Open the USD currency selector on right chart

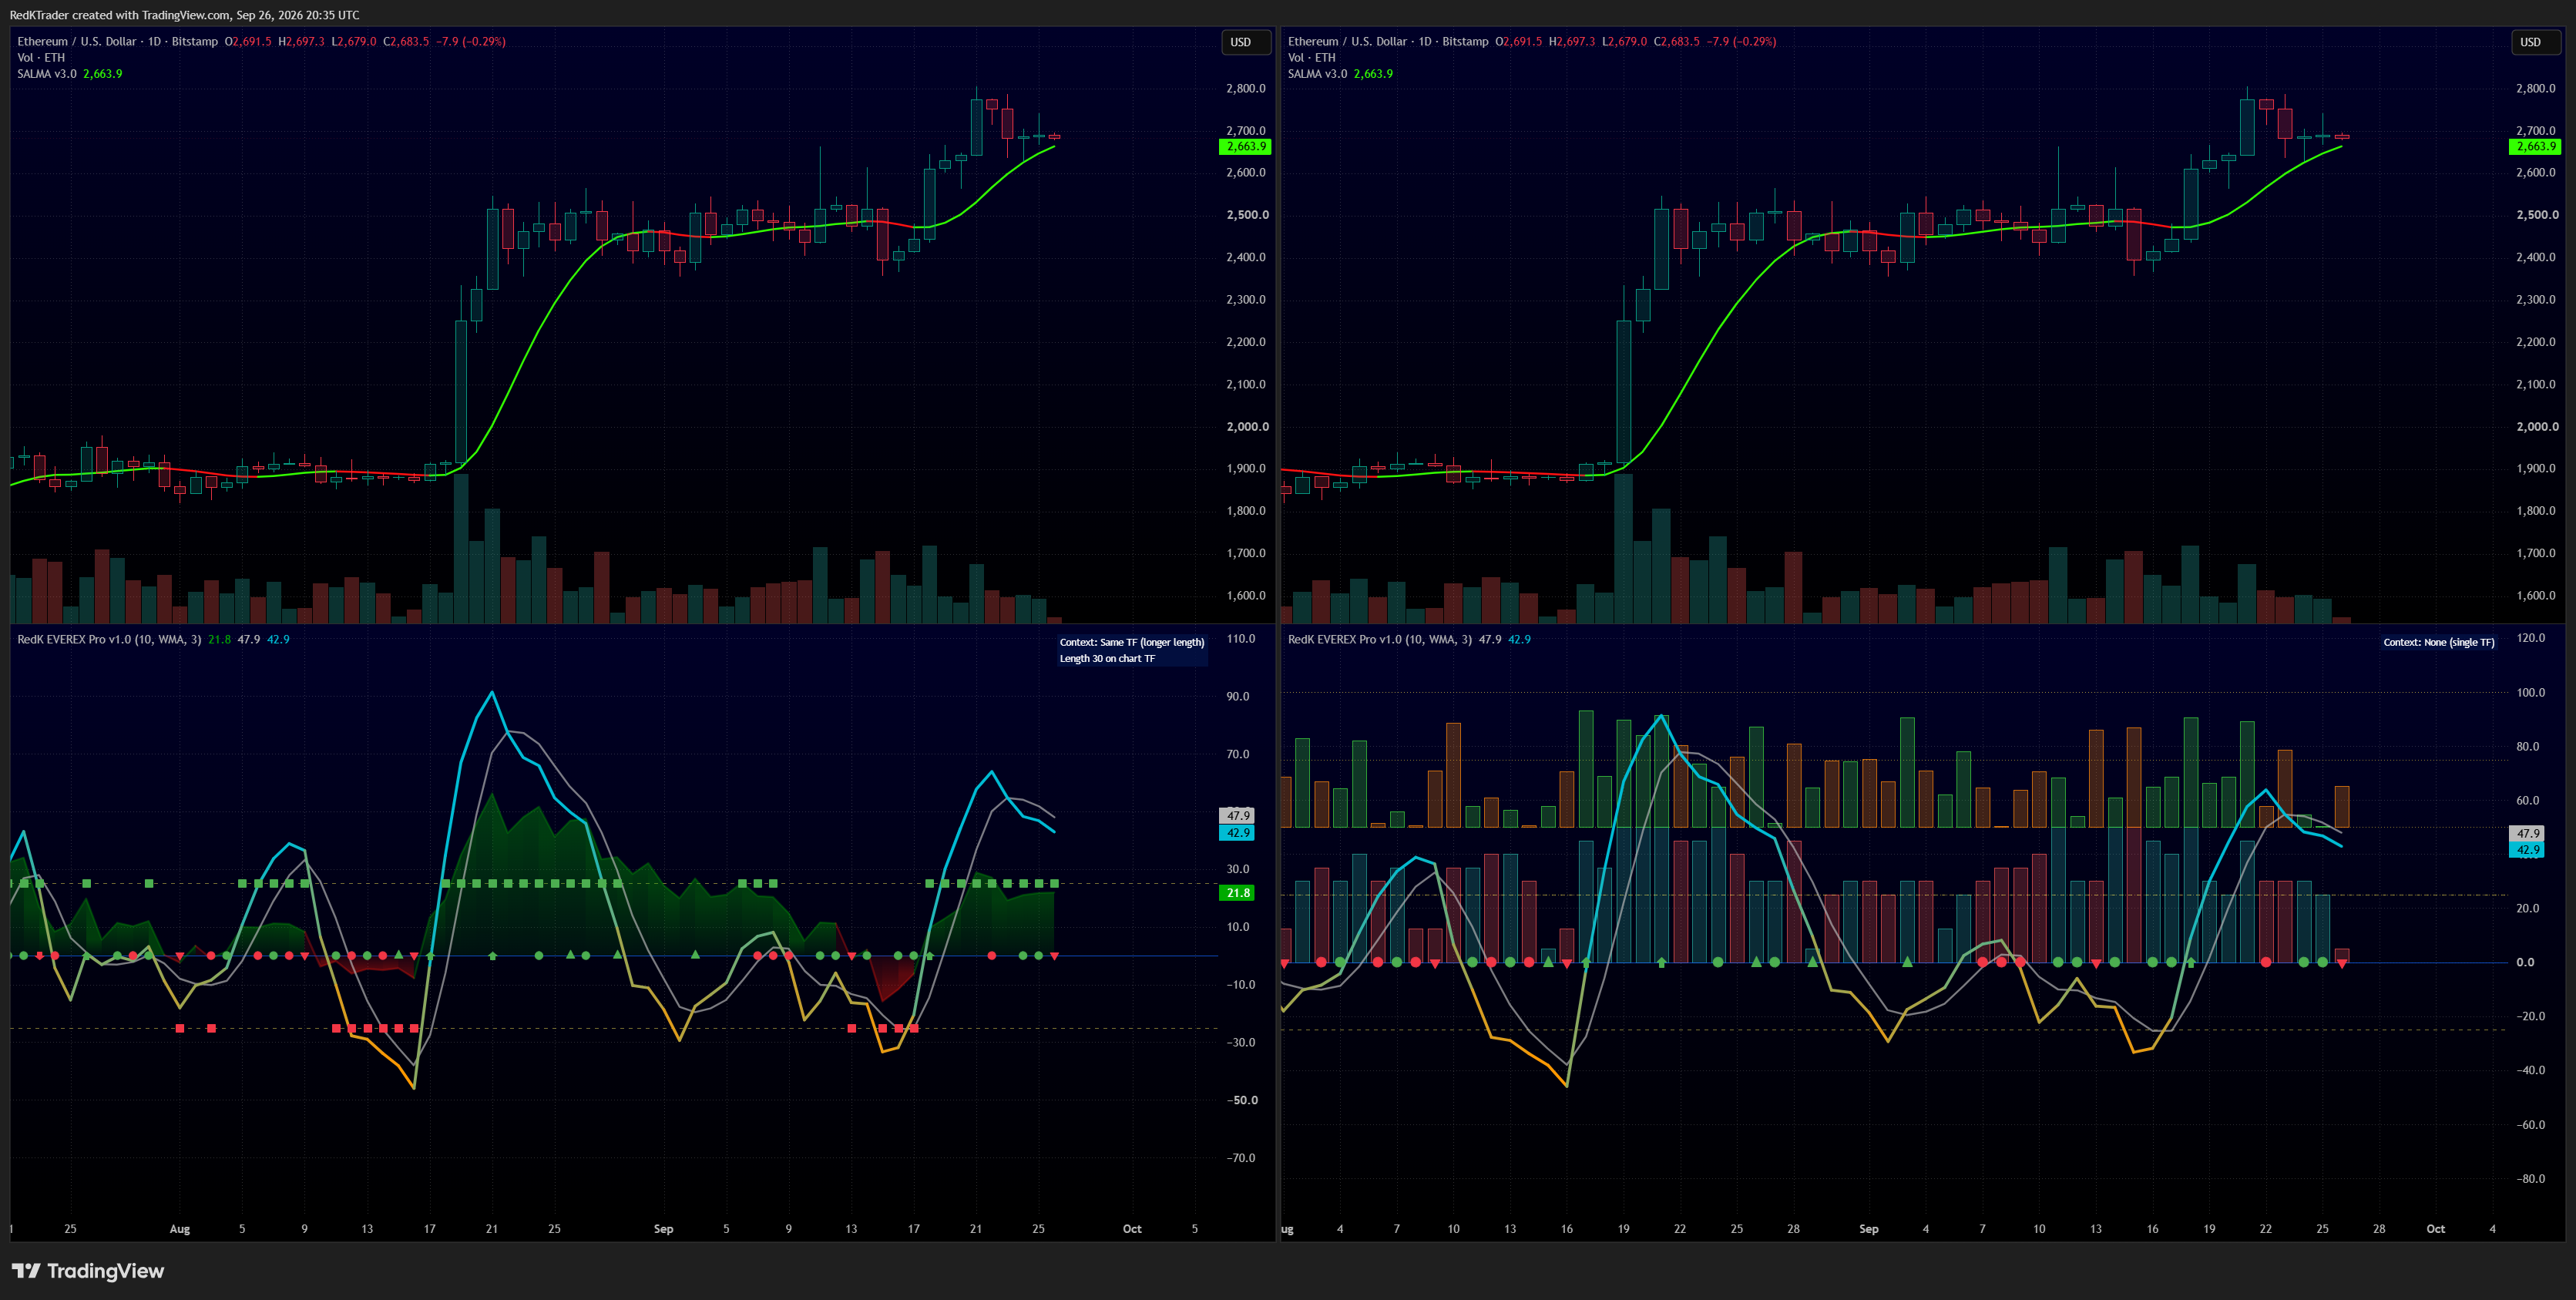[x=2536, y=42]
